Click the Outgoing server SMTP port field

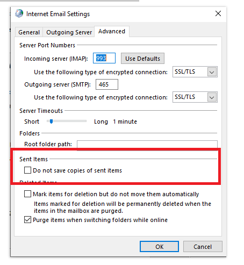[x=107, y=84]
